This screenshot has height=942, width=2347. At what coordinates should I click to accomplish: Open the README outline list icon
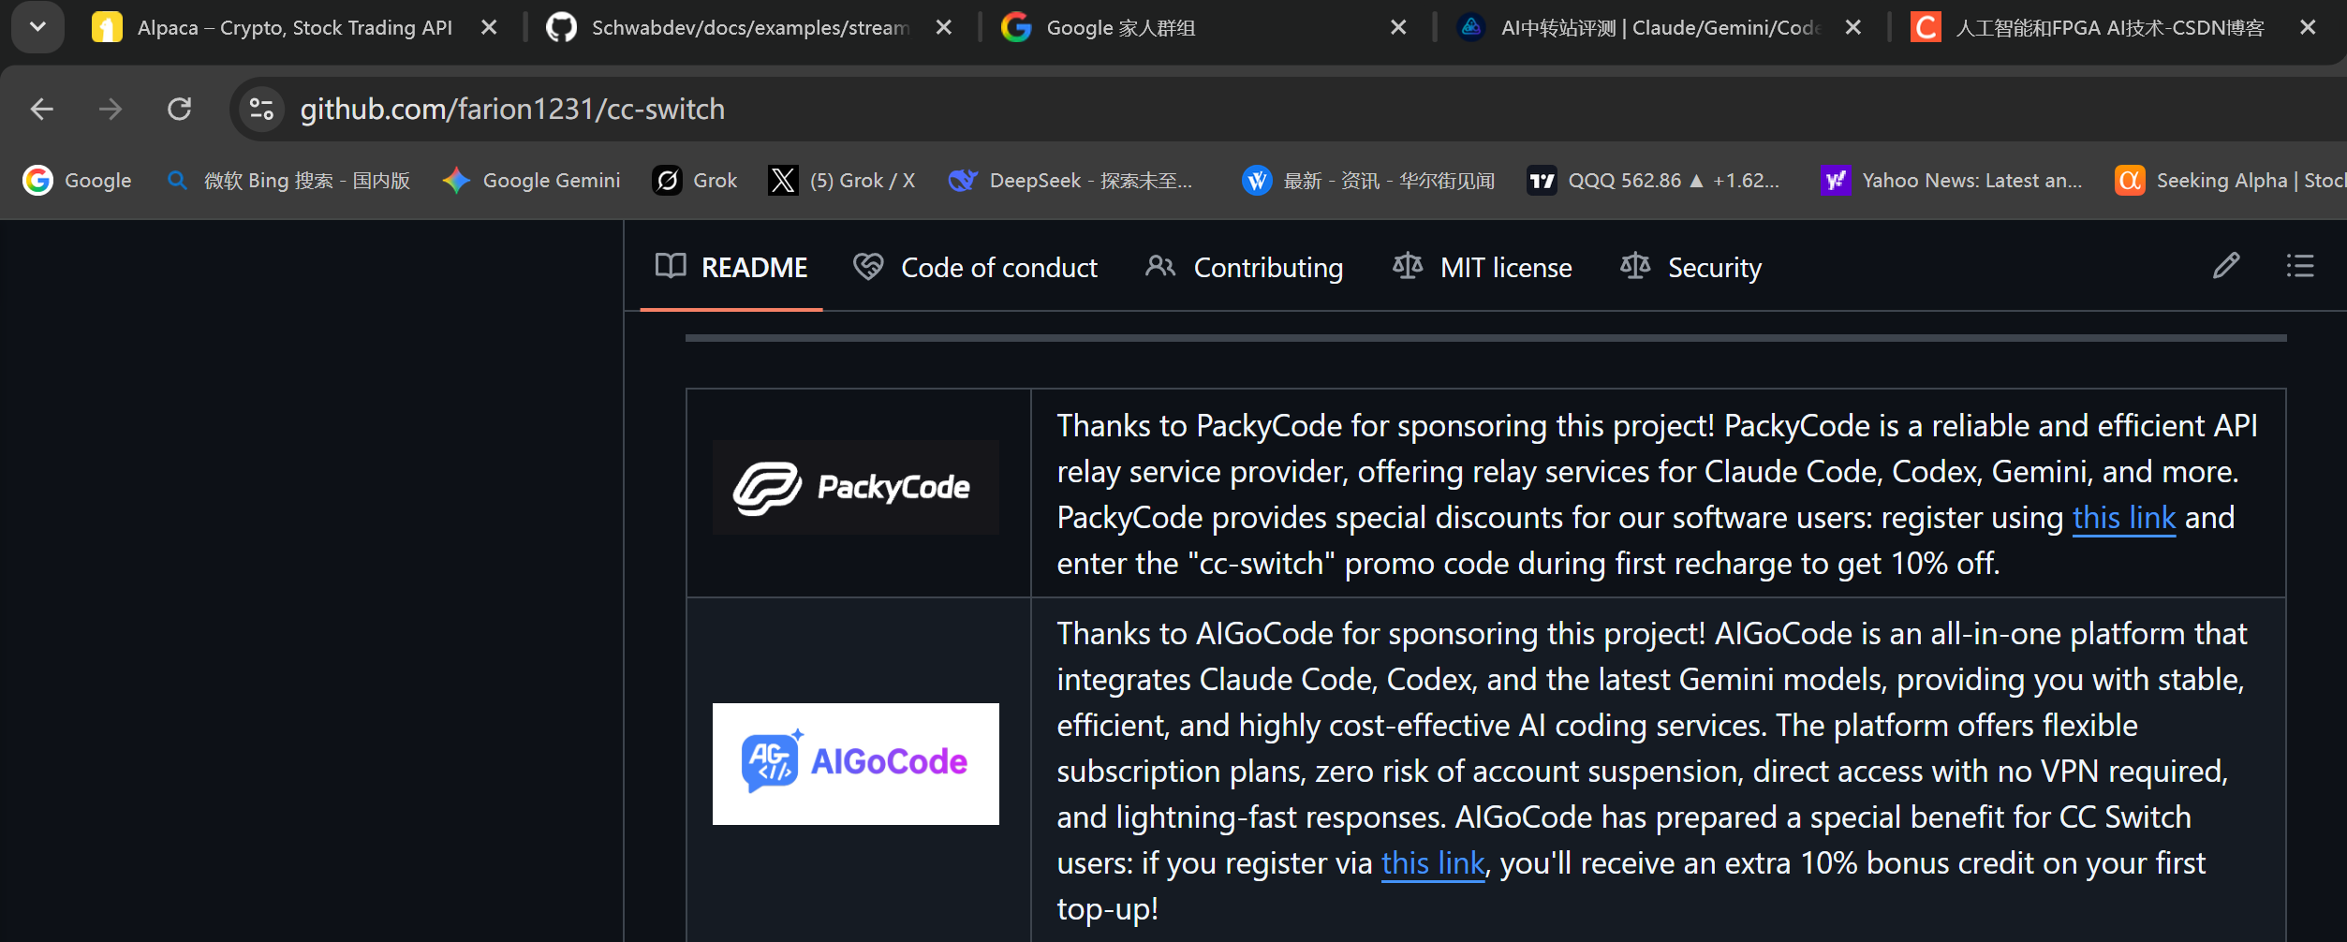(x=2300, y=267)
